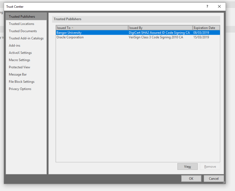The height and width of the screenshot is (191, 235).
Task: Open help with the question mark icon
Action: pyautogui.click(x=207, y=6)
